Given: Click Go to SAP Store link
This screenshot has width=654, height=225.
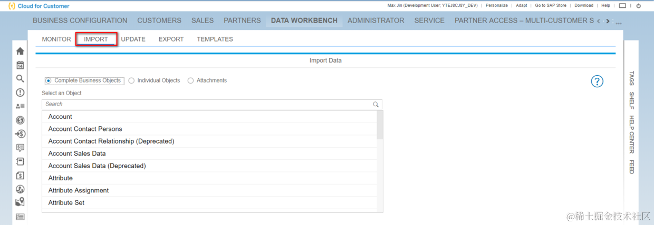Looking at the screenshot, I should [551, 5].
